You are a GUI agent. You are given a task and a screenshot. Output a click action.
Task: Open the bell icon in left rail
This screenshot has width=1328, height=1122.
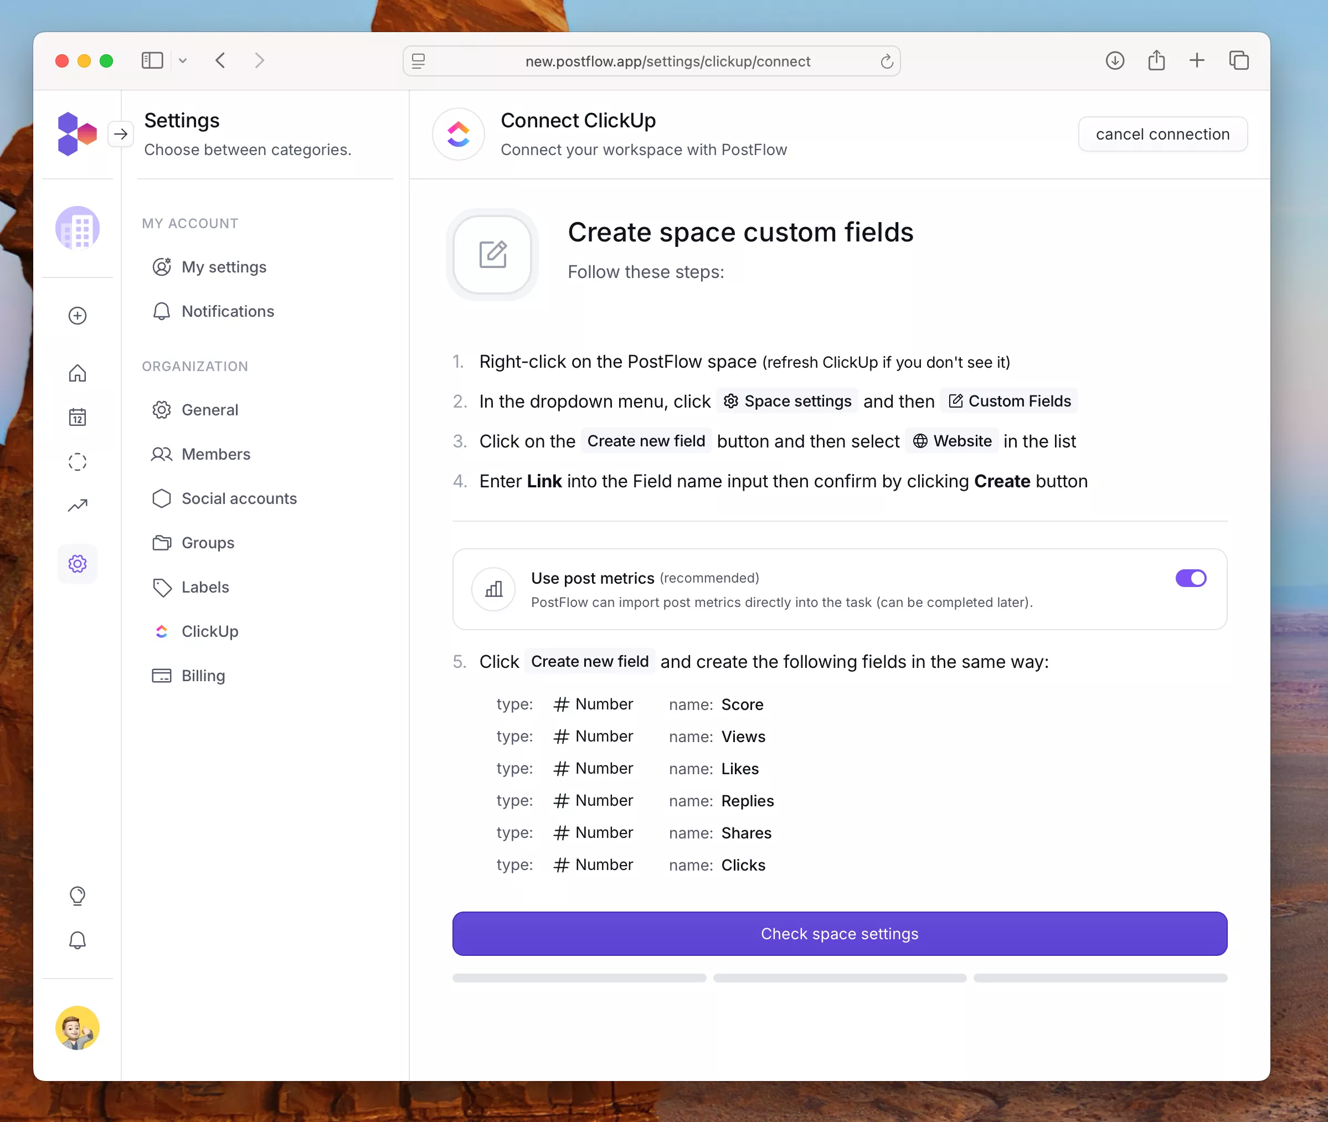click(x=78, y=940)
